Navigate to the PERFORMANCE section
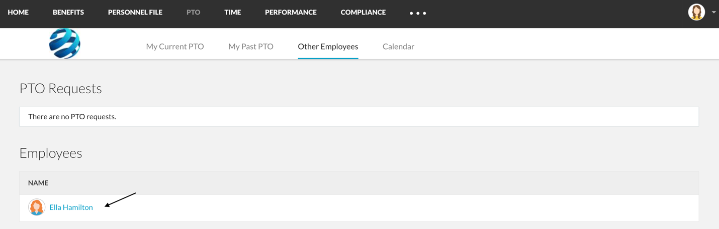This screenshot has height=229, width=719. point(291,12)
